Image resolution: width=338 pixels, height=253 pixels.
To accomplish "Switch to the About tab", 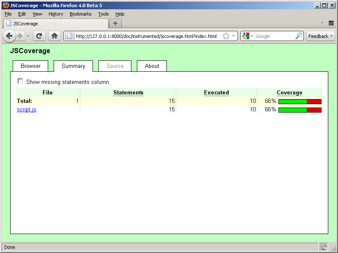I will click(x=152, y=66).
